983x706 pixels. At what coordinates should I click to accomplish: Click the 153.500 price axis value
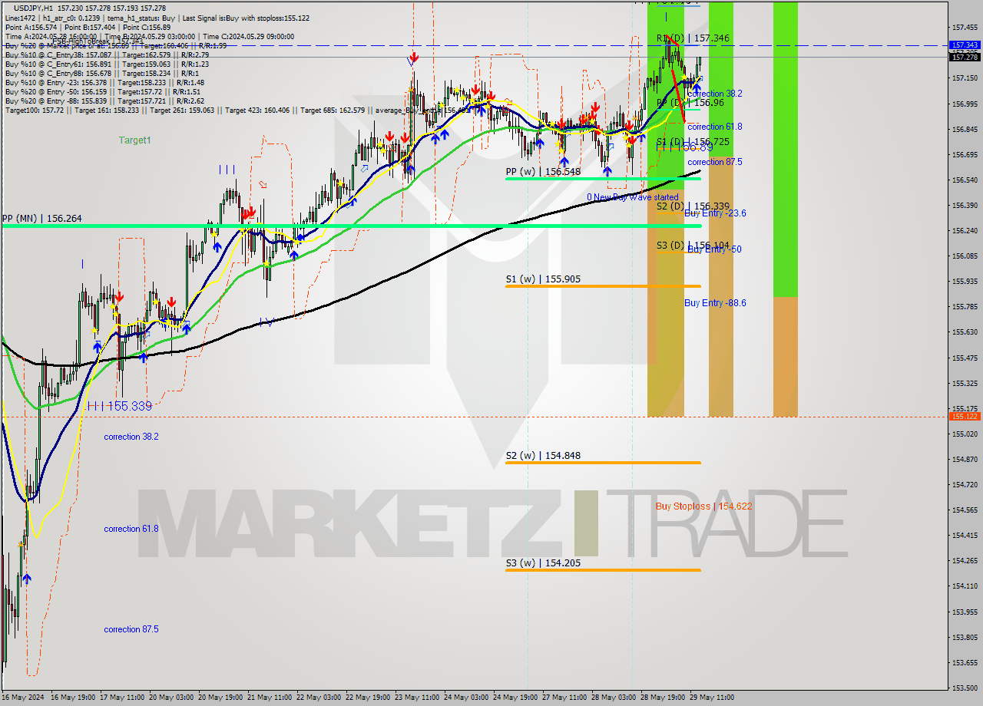(965, 688)
